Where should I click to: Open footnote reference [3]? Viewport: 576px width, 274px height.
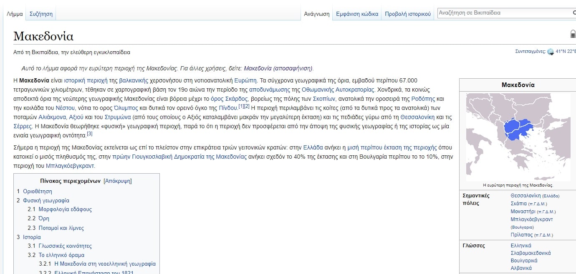pyautogui.click(x=90, y=134)
